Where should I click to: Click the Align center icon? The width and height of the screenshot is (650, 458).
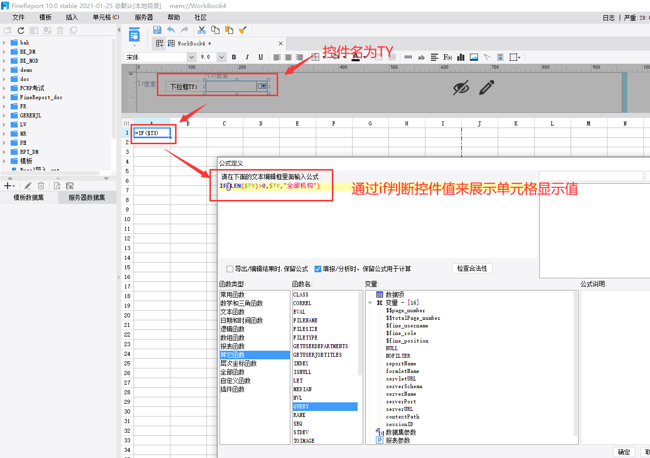288,57
